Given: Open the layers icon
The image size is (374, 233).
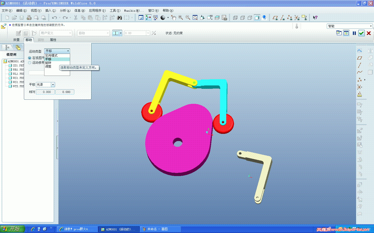Looking at the screenshot, I should pyautogui.click(x=217, y=18).
